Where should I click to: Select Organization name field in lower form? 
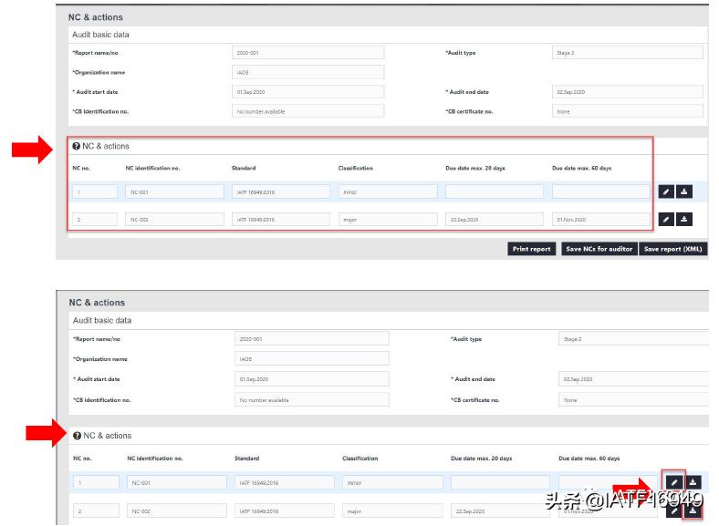[x=311, y=359]
